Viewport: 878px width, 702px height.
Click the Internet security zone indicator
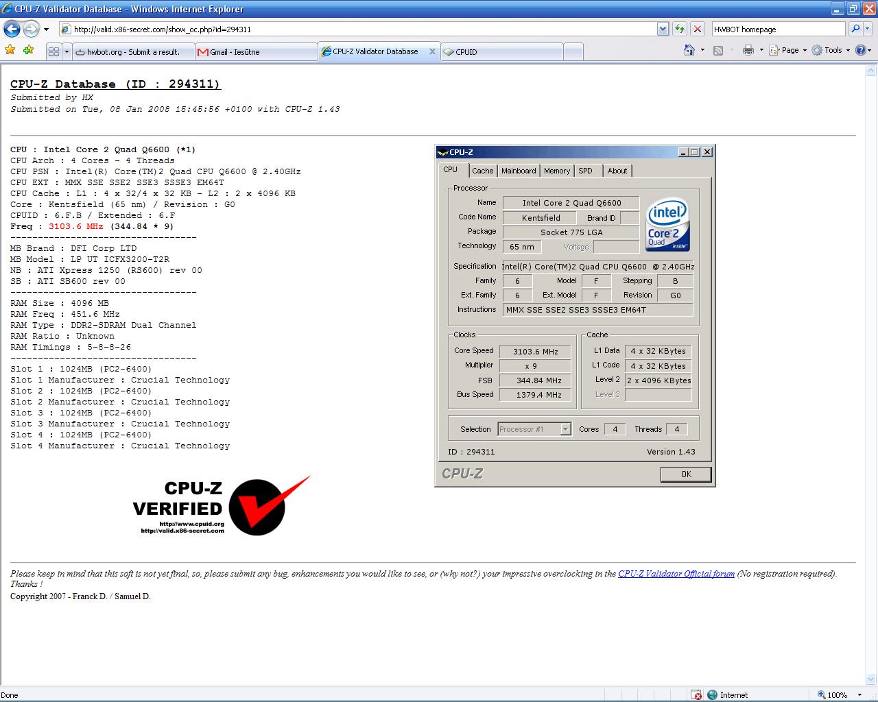point(726,694)
